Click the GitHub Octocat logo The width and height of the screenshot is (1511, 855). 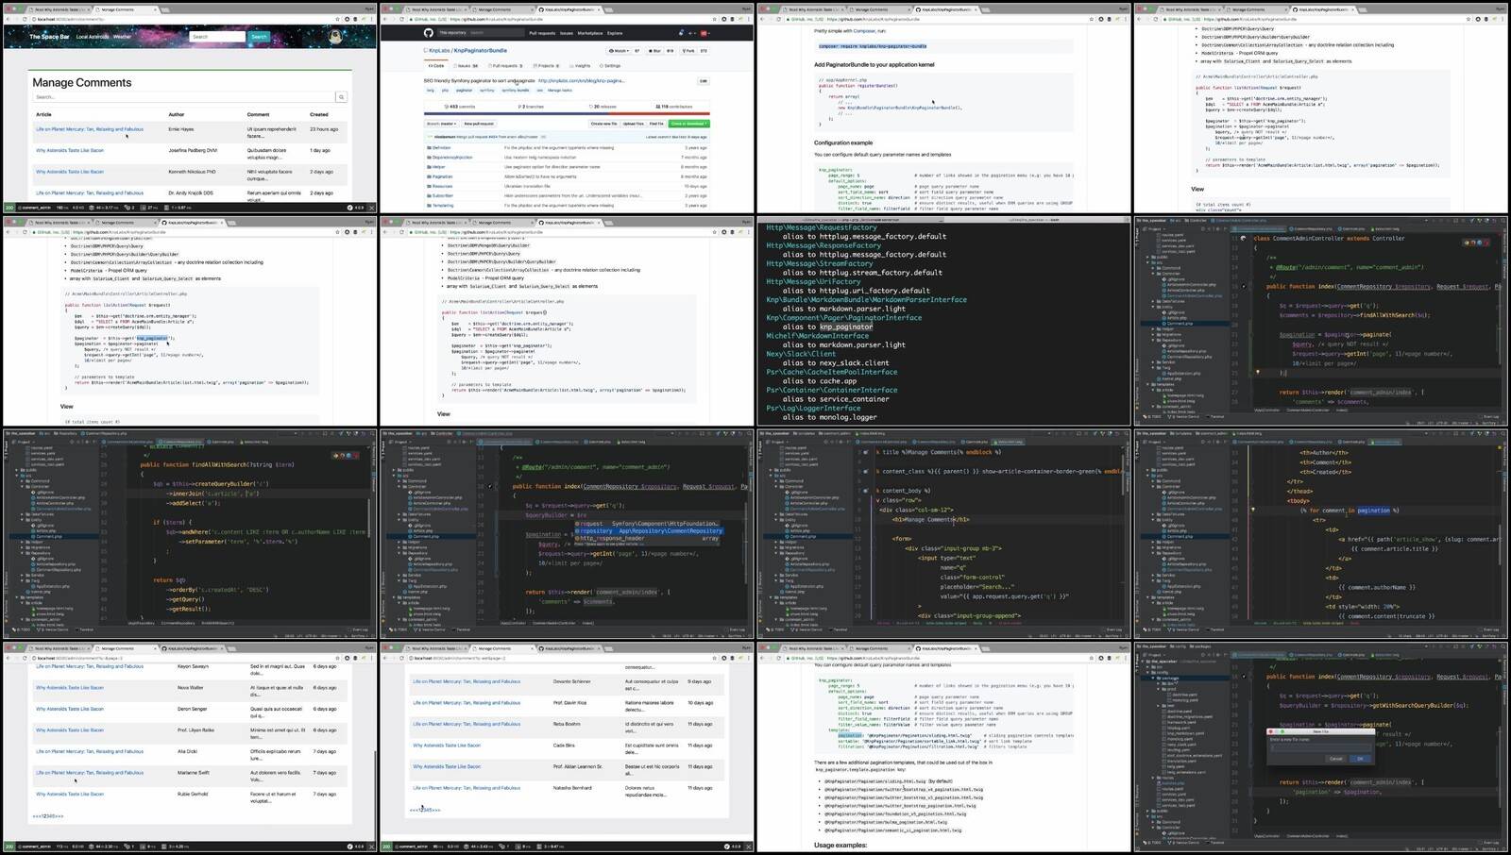(428, 33)
